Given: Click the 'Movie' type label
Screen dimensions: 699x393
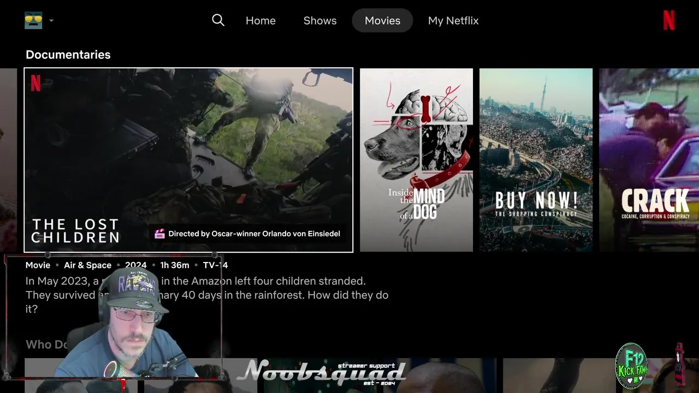Looking at the screenshot, I should 38,265.
